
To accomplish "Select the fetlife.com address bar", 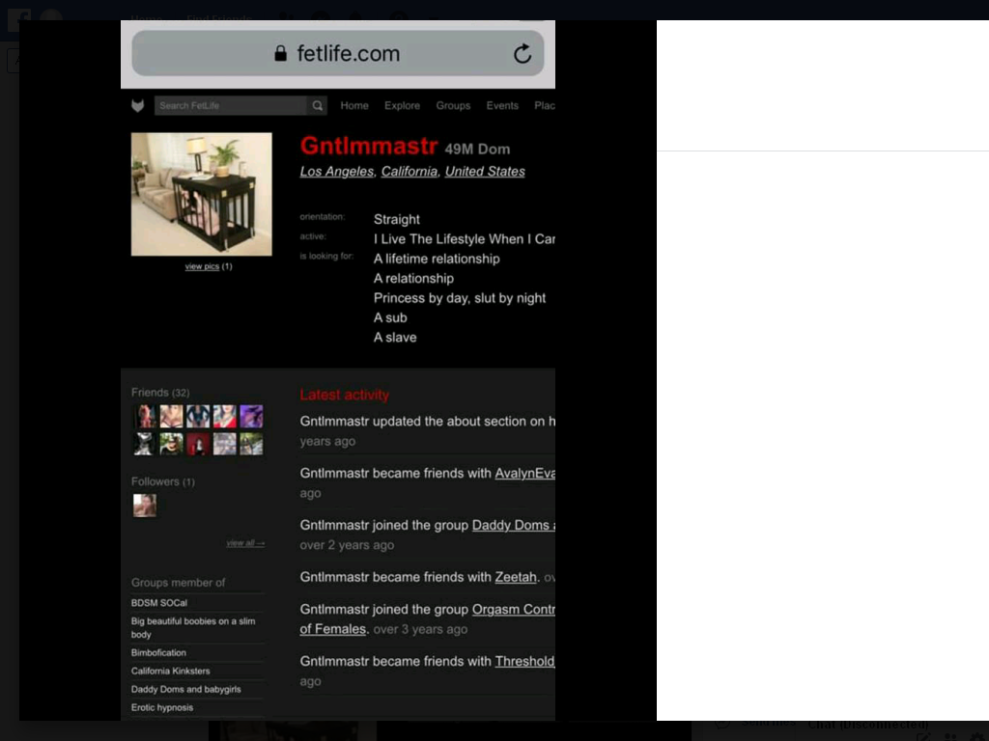I will [338, 54].
